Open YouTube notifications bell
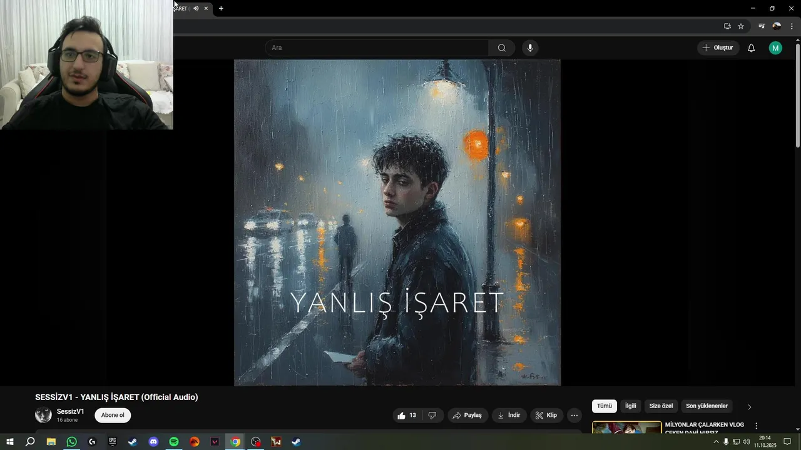 pos(752,48)
